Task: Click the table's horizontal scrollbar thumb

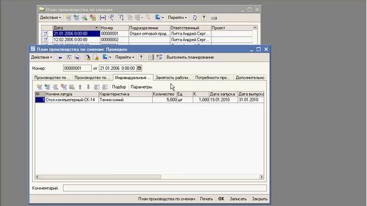Action: (x=100, y=177)
